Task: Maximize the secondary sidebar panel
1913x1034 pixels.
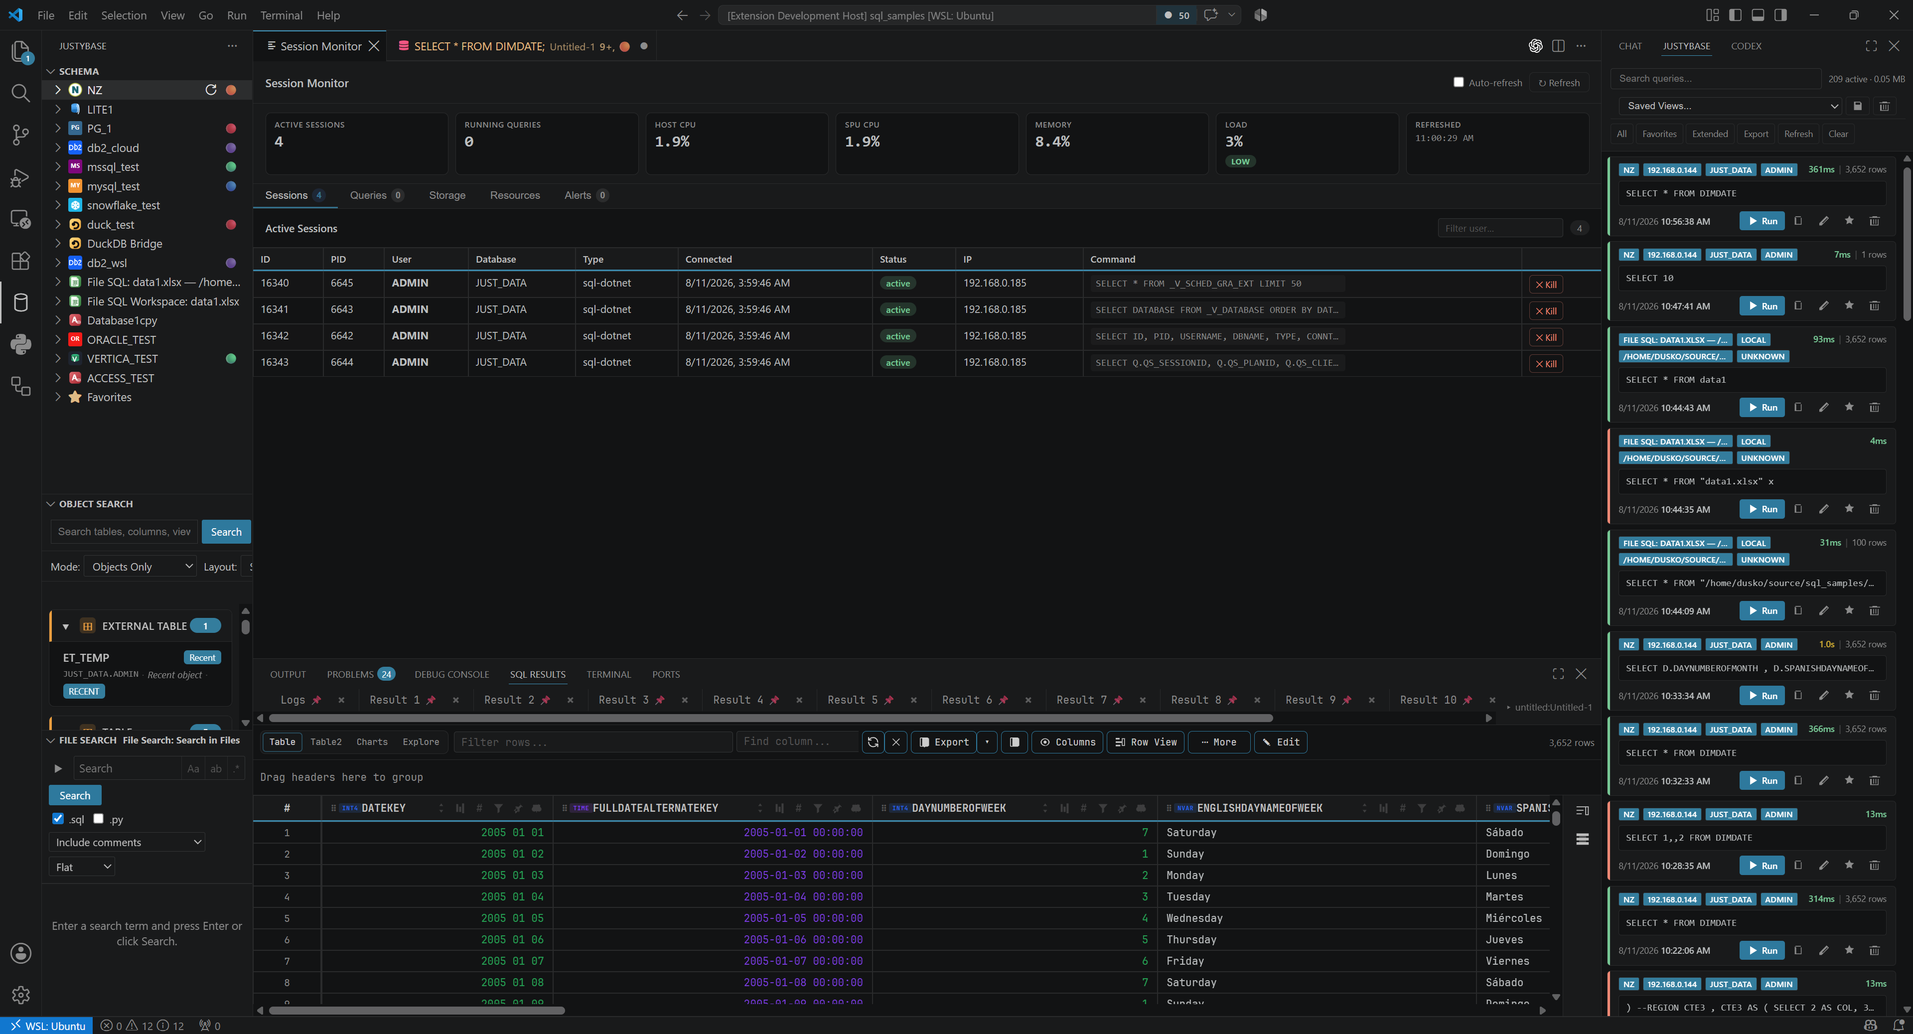Action: 1872,46
